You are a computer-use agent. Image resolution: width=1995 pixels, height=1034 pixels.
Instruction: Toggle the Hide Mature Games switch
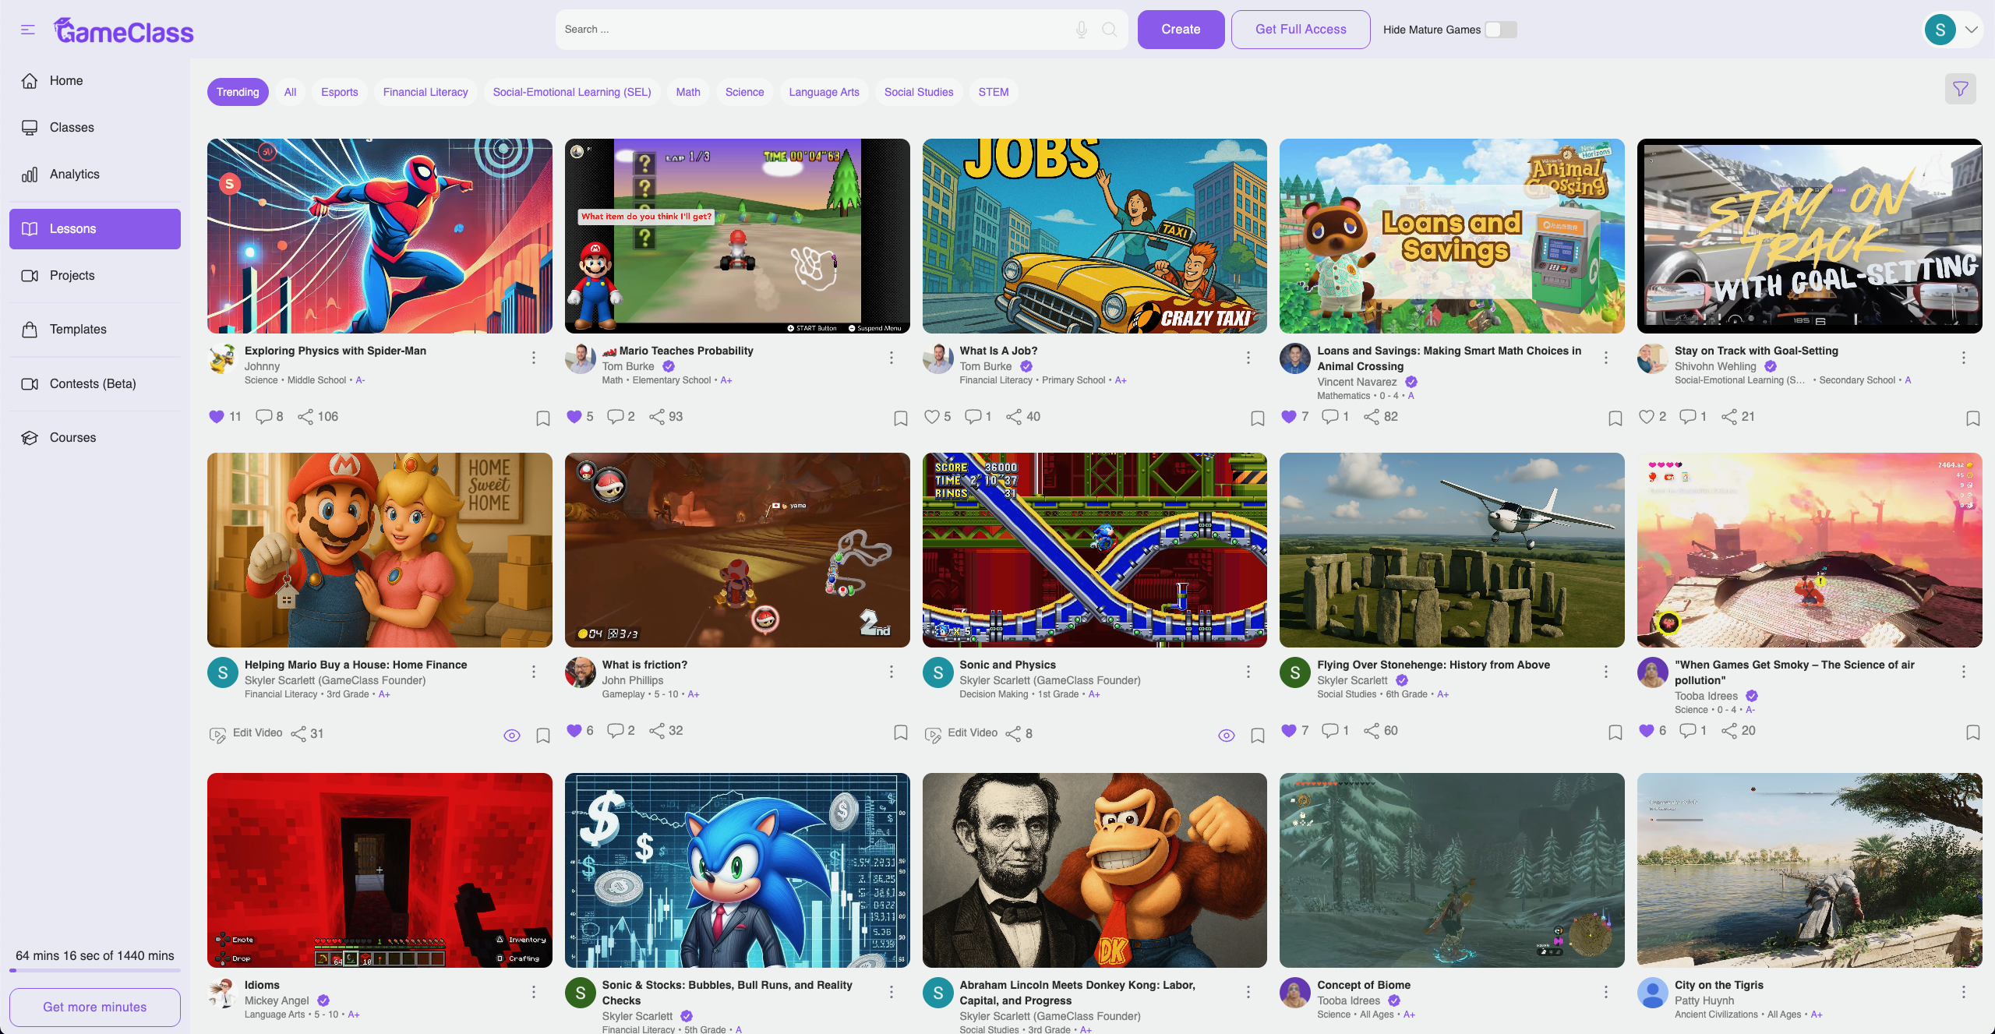[1500, 30]
